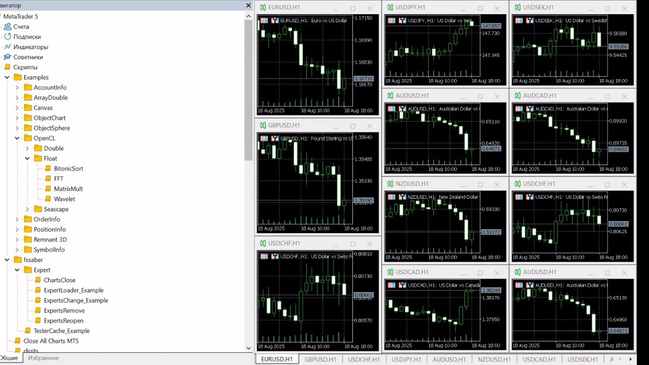Select the Индикаторы indicators icon
649x365 pixels.
pyautogui.click(x=7, y=47)
